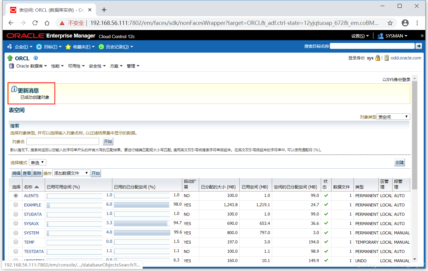This screenshot has height=271, width=428.
Task: Open Chrome three-dot menu
Action: tap(417, 23)
